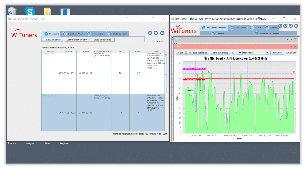The width and height of the screenshot is (306, 169).
Task: Click the Planner tab icon
Action: point(213,34)
